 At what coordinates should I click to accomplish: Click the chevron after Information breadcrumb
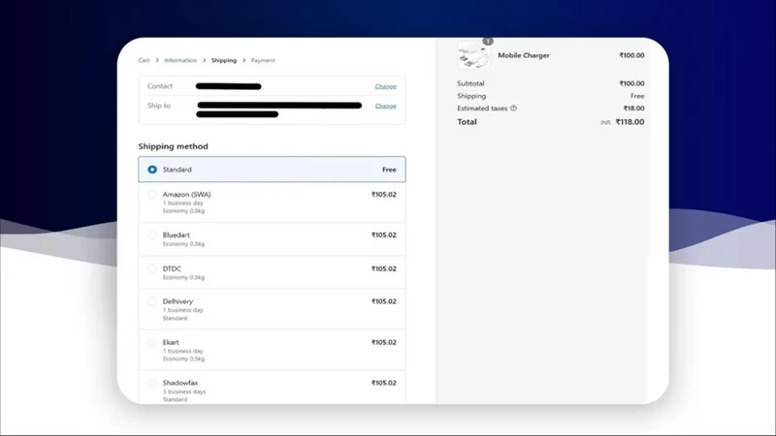click(204, 60)
